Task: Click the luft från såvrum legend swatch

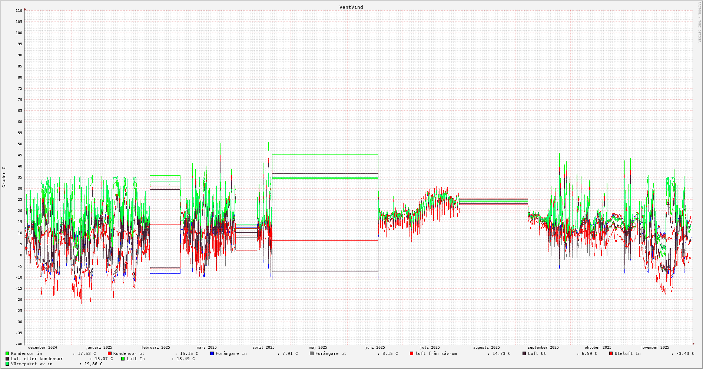Action: coord(412,353)
